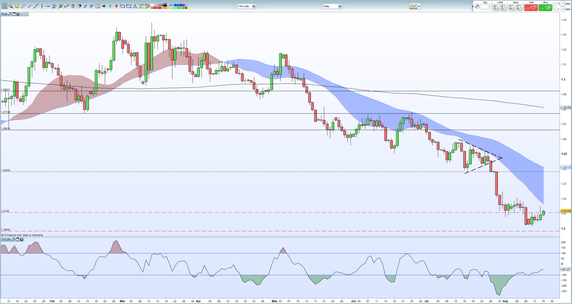Click the CCI (20) panel label
572x304 pixels.
point(6,239)
